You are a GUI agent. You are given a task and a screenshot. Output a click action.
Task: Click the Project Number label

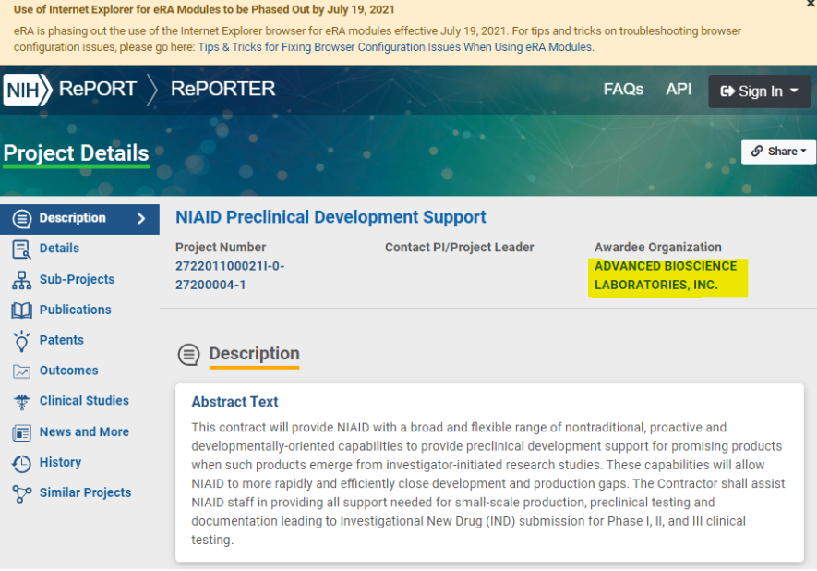(x=221, y=248)
